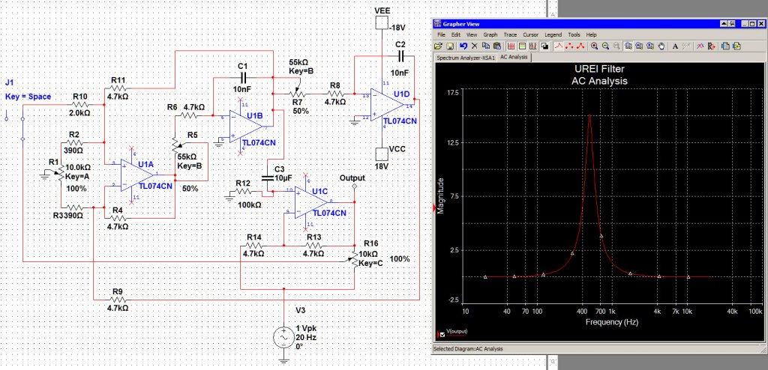Open the Trace menu
768x370 pixels.
(x=510, y=34)
